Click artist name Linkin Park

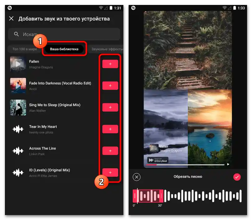click(x=37, y=154)
